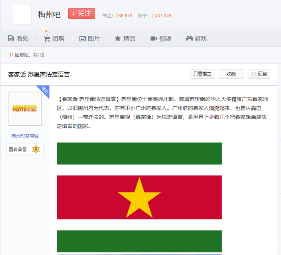Click the 精品 star icon
This screenshot has width=281, height=255.
118,39
